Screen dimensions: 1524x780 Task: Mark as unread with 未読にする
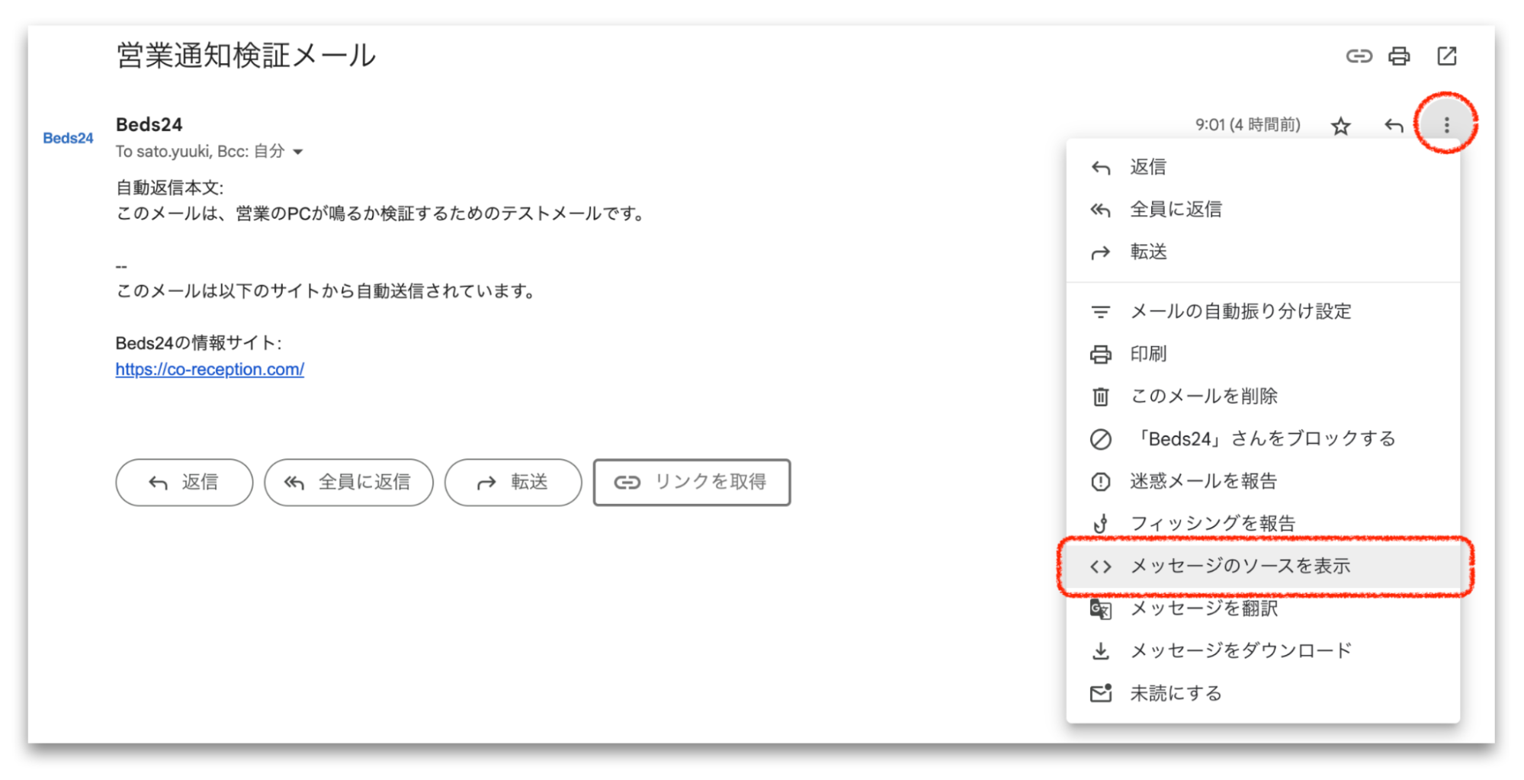[x=1175, y=694]
